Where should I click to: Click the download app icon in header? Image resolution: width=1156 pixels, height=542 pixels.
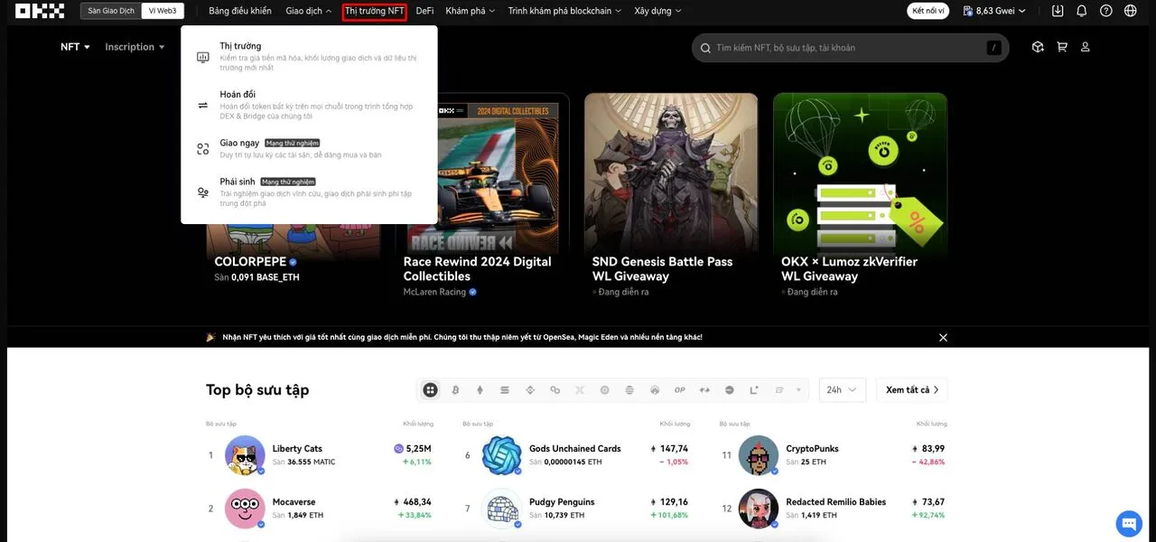1058,11
